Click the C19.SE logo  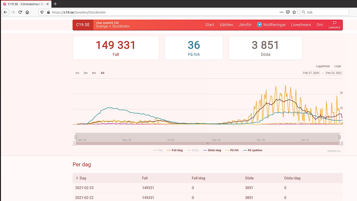[83, 25]
